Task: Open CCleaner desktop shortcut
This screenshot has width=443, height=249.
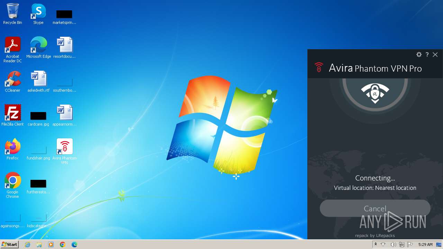Action: [12, 82]
